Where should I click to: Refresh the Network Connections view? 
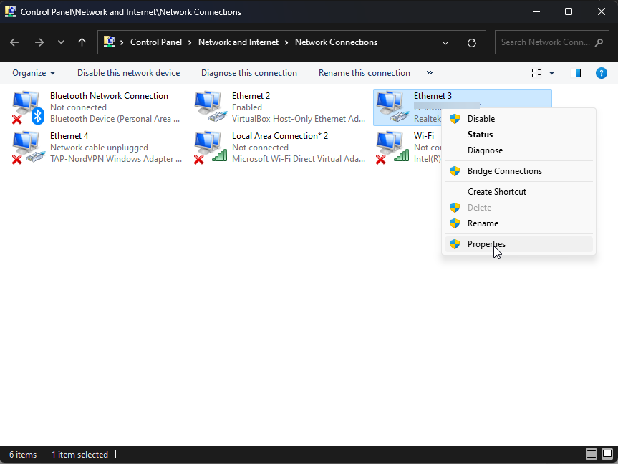472,42
